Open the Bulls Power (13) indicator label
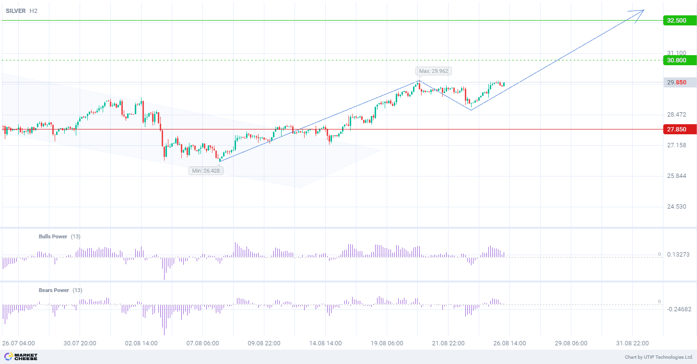This screenshot has width=697, height=364. click(x=60, y=236)
